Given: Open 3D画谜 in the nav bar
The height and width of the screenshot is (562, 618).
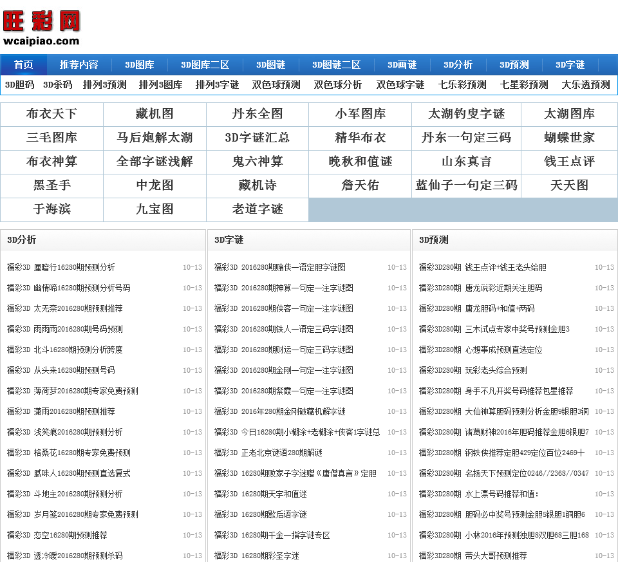Looking at the screenshot, I should point(402,64).
